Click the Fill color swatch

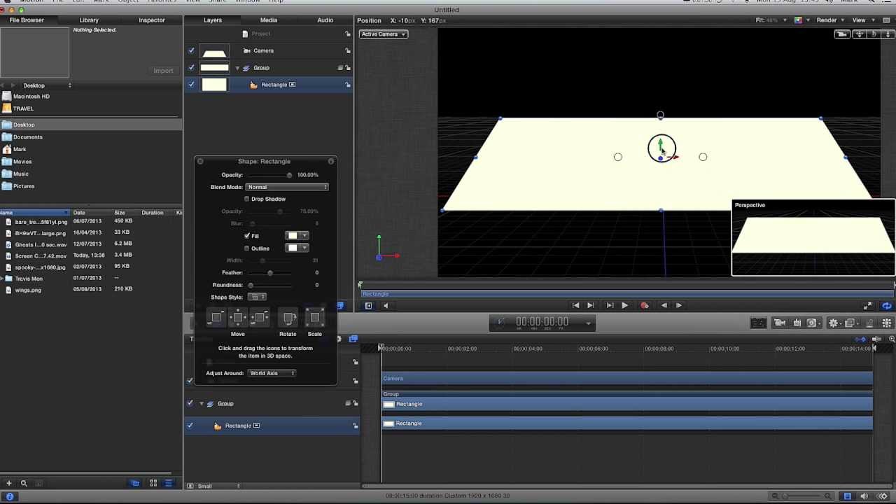click(x=293, y=236)
